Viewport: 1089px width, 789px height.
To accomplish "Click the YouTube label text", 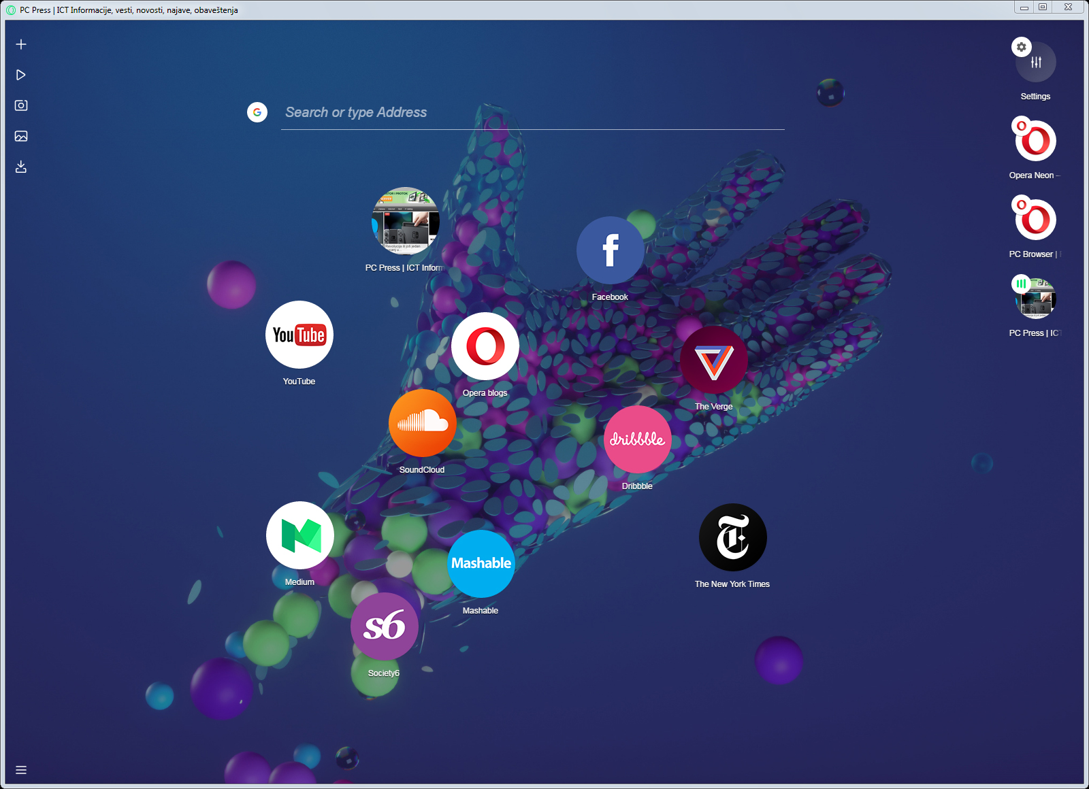I will pyautogui.click(x=299, y=382).
